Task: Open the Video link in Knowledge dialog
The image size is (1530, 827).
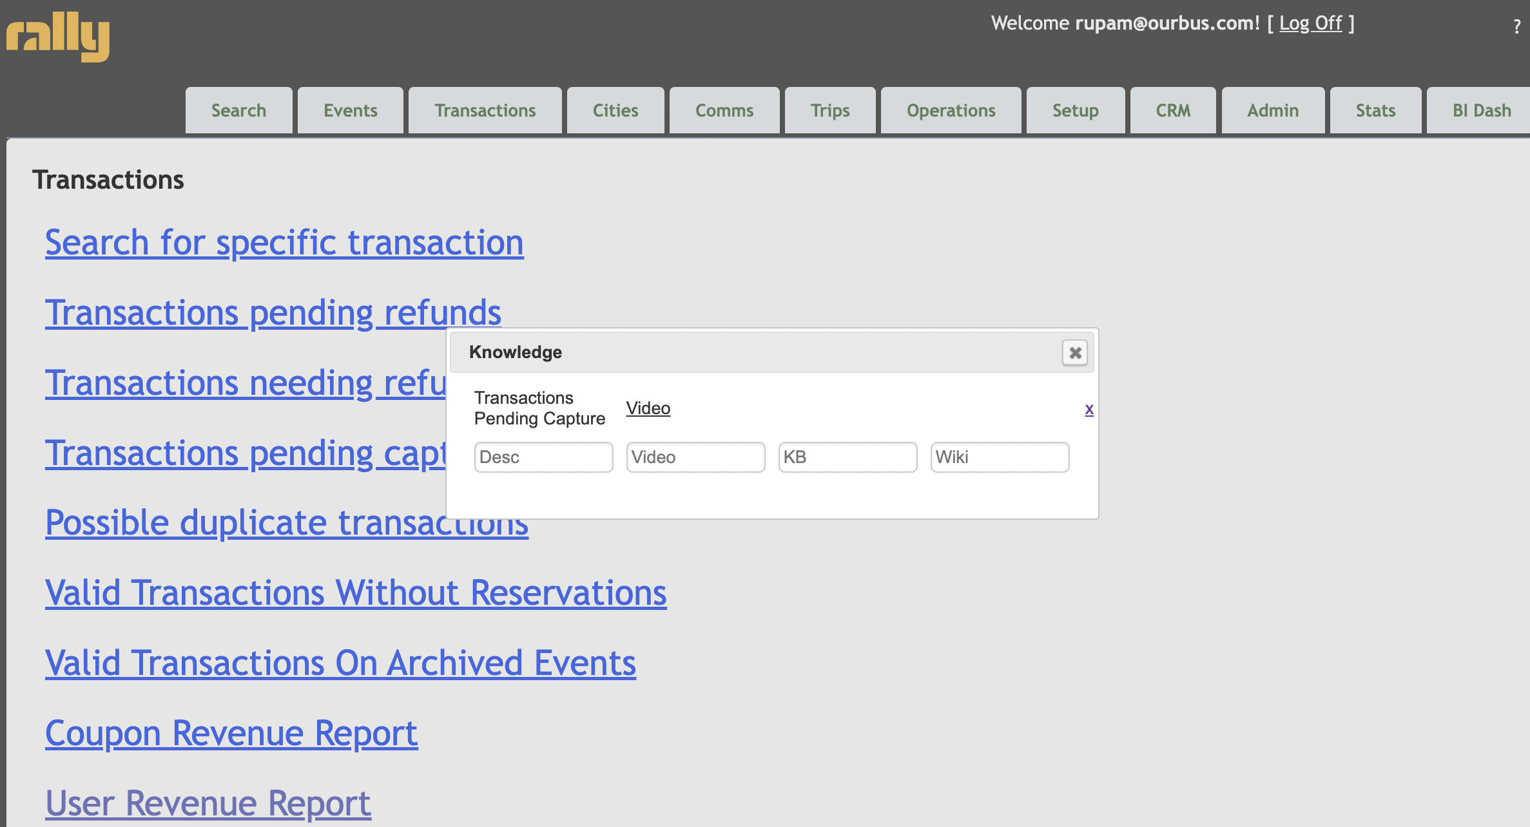Action: (648, 408)
